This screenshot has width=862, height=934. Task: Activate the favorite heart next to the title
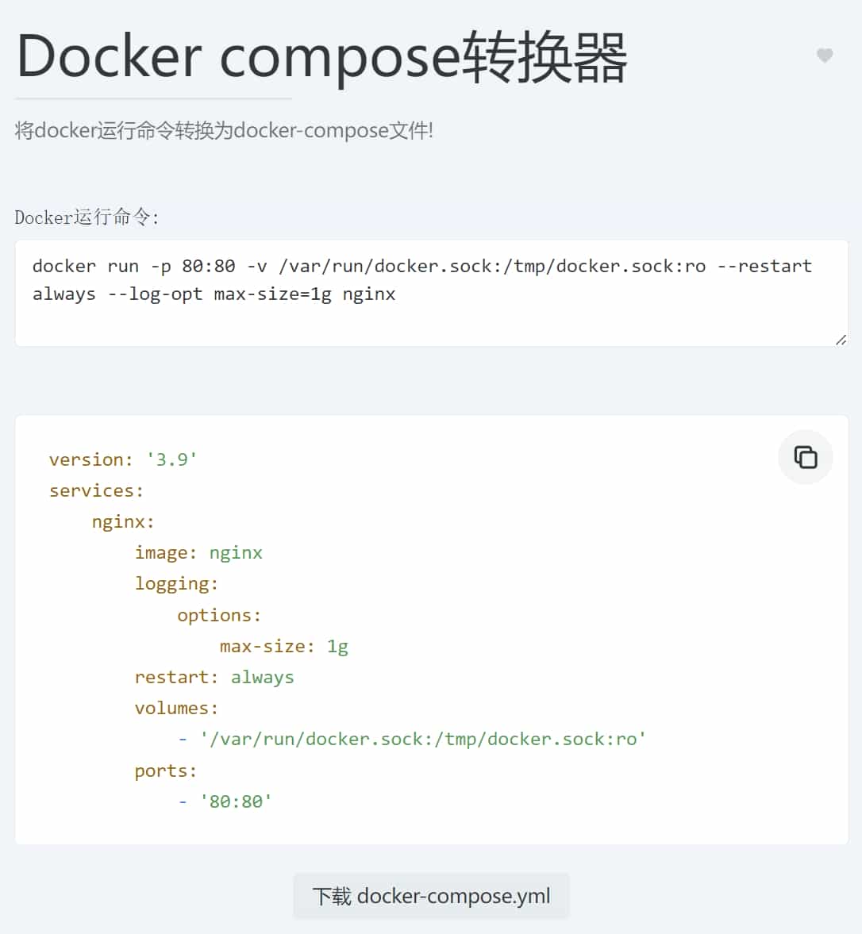click(824, 56)
